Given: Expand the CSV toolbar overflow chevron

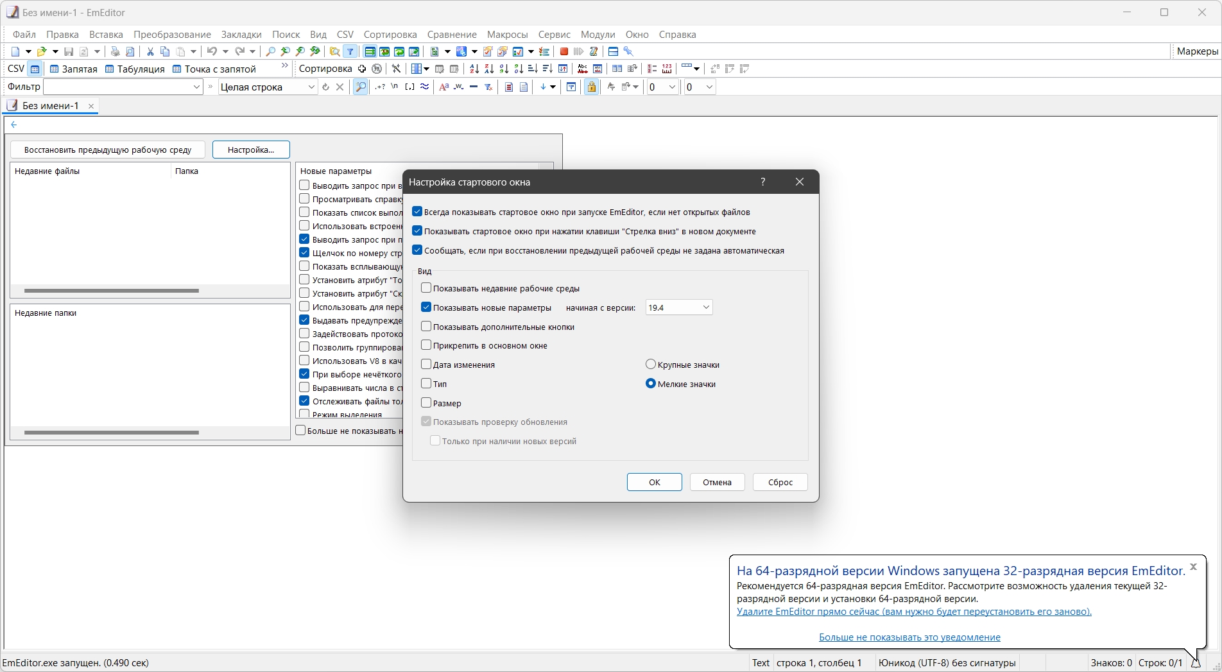Looking at the screenshot, I should coord(285,66).
